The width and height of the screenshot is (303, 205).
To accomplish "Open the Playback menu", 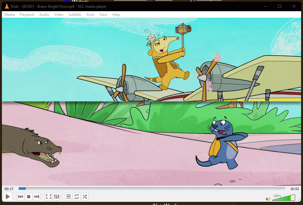I will [27, 15].
